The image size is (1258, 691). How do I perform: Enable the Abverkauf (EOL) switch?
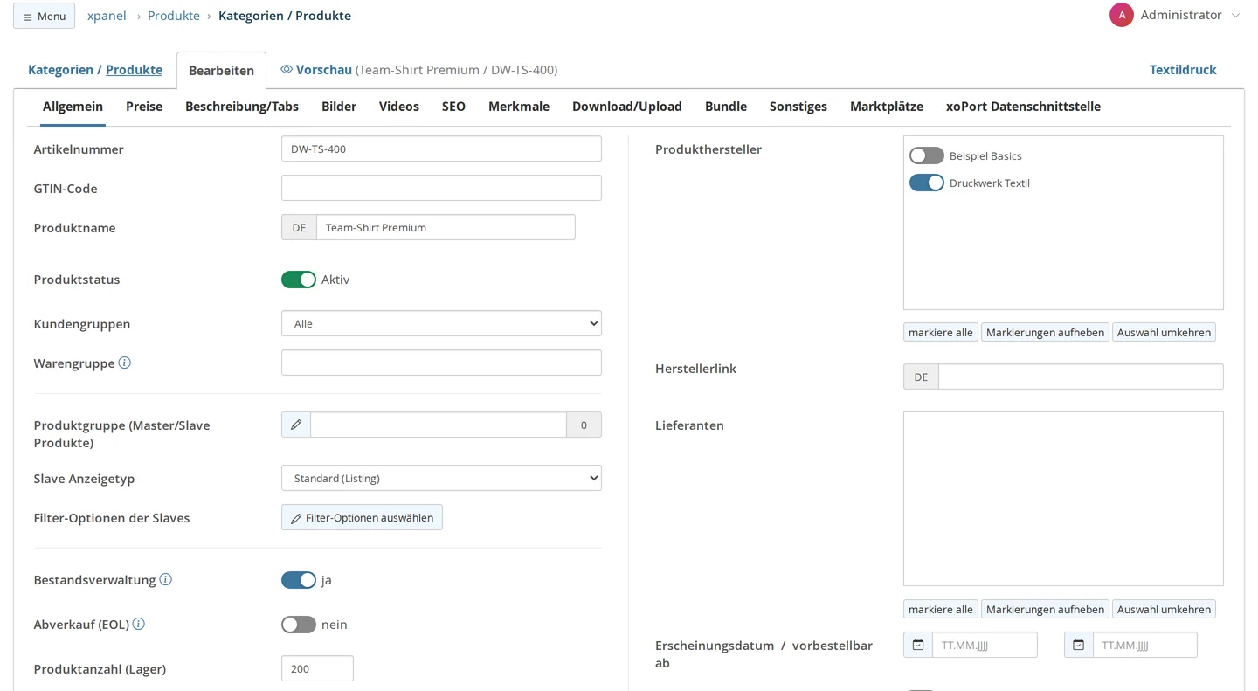pyautogui.click(x=299, y=625)
